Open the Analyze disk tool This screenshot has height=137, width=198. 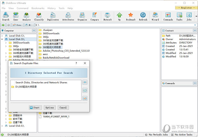(26, 16)
